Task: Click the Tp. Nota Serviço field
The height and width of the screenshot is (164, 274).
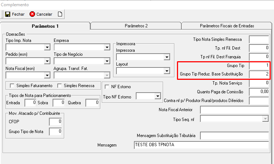Action: (x=259, y=83)
